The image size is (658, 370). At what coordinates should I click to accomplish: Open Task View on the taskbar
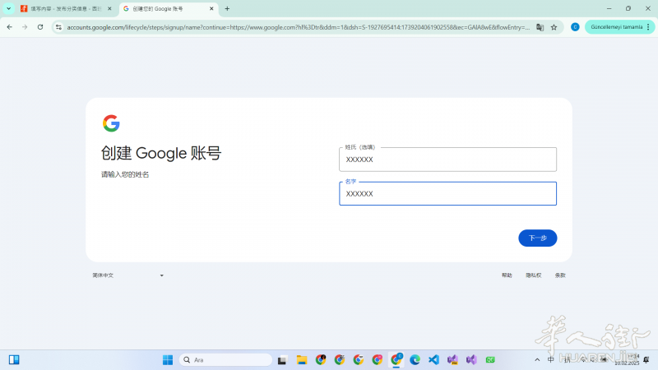point(282,360)
